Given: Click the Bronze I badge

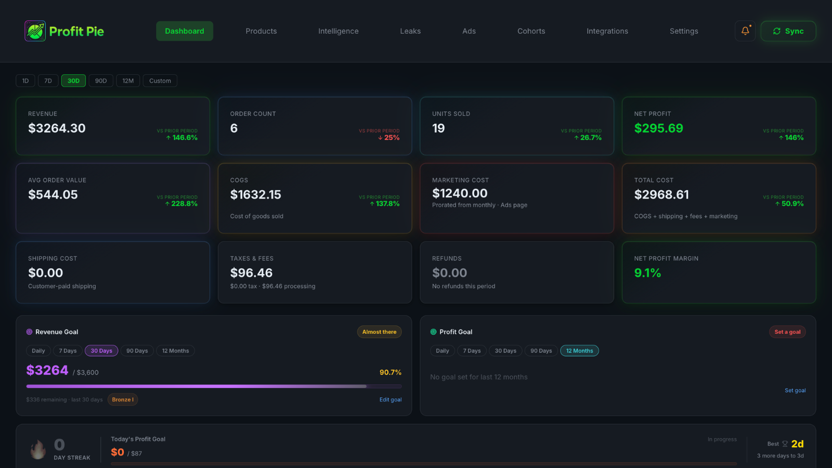Looking at the screenshot, I should pyautogui.click(x=123, y=400).
